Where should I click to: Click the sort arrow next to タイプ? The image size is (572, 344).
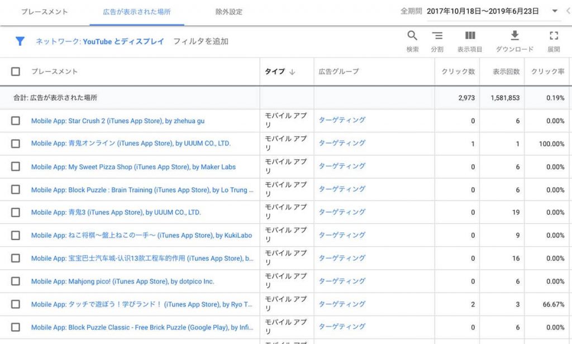[292, 72]
